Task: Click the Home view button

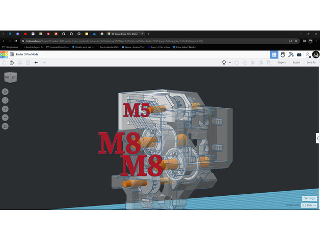Action: pos(5,92)
